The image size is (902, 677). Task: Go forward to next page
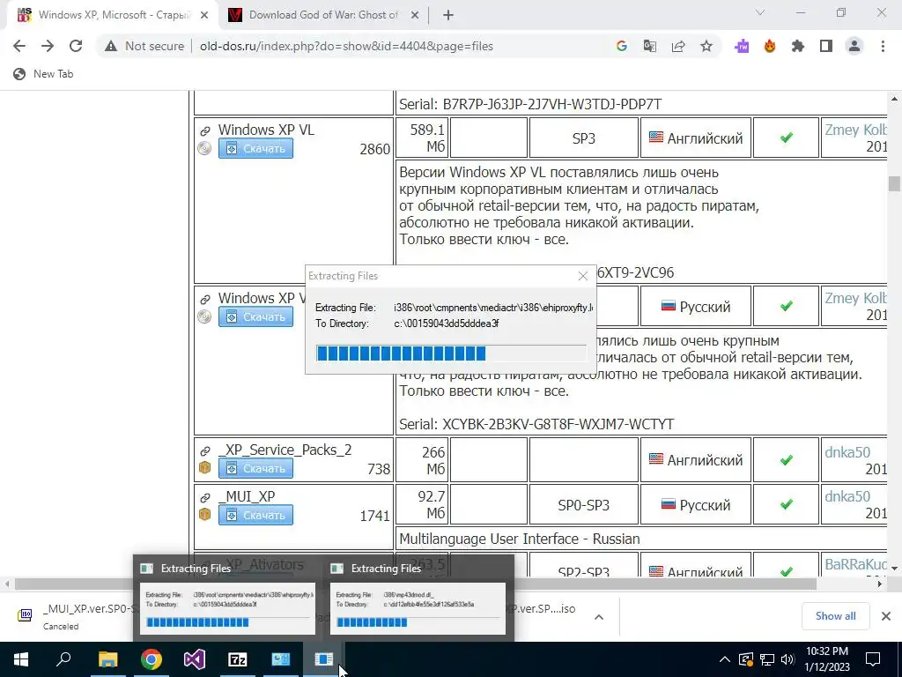[x=48, y=46]
